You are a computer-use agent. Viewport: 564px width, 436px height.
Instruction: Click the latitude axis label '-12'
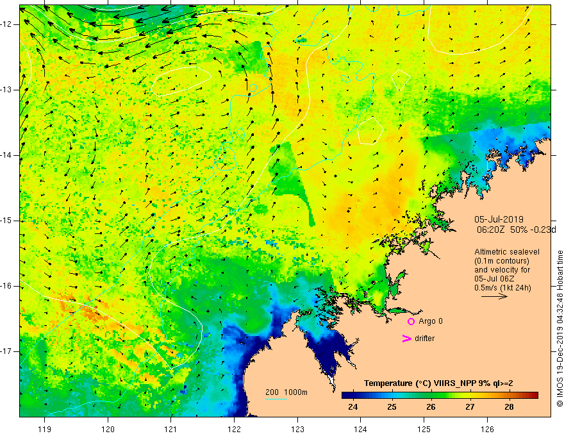tap(6, 24)
